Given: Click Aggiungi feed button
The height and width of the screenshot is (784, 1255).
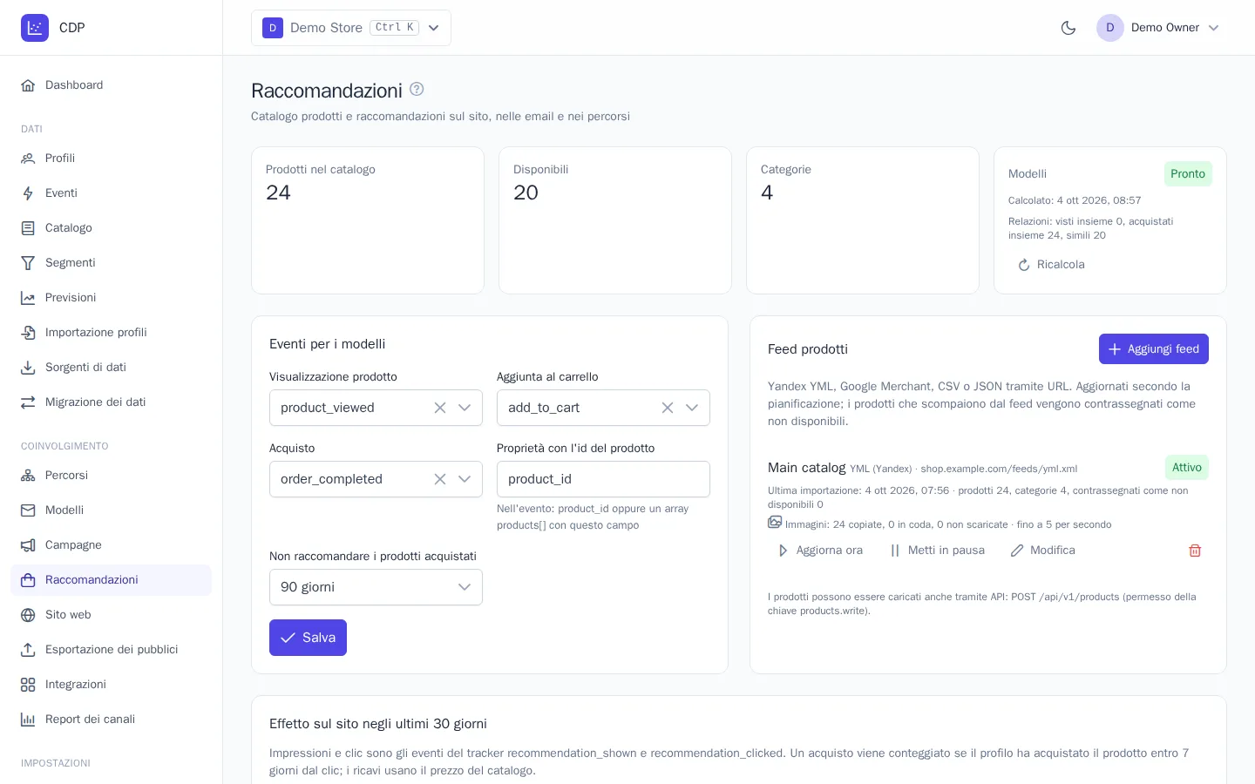Looking at the screenshot, I should coord(1153,349).
